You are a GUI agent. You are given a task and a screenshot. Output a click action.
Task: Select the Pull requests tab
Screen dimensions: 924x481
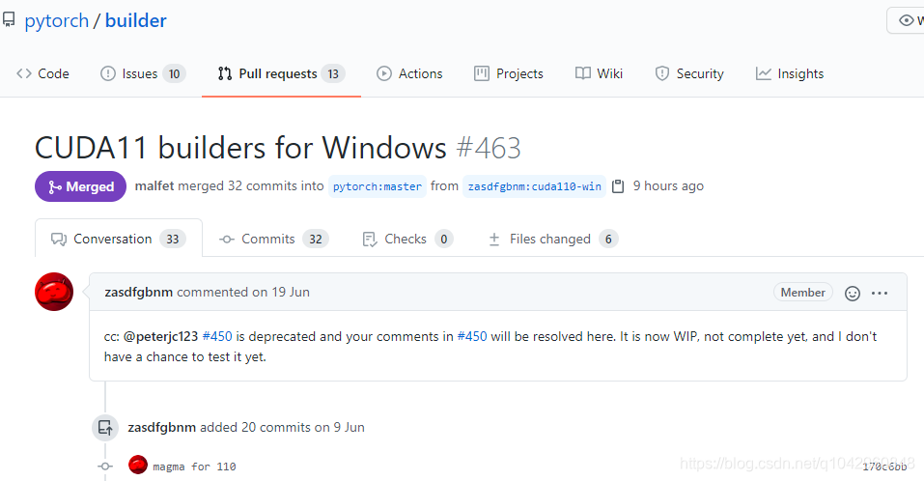click(281, 73)
